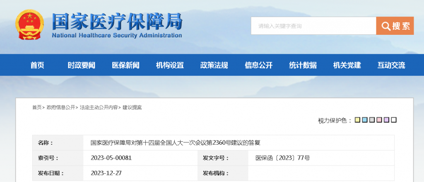Open the 信息公开 navigation item
The image size is (424, 182).
(258, 65)
